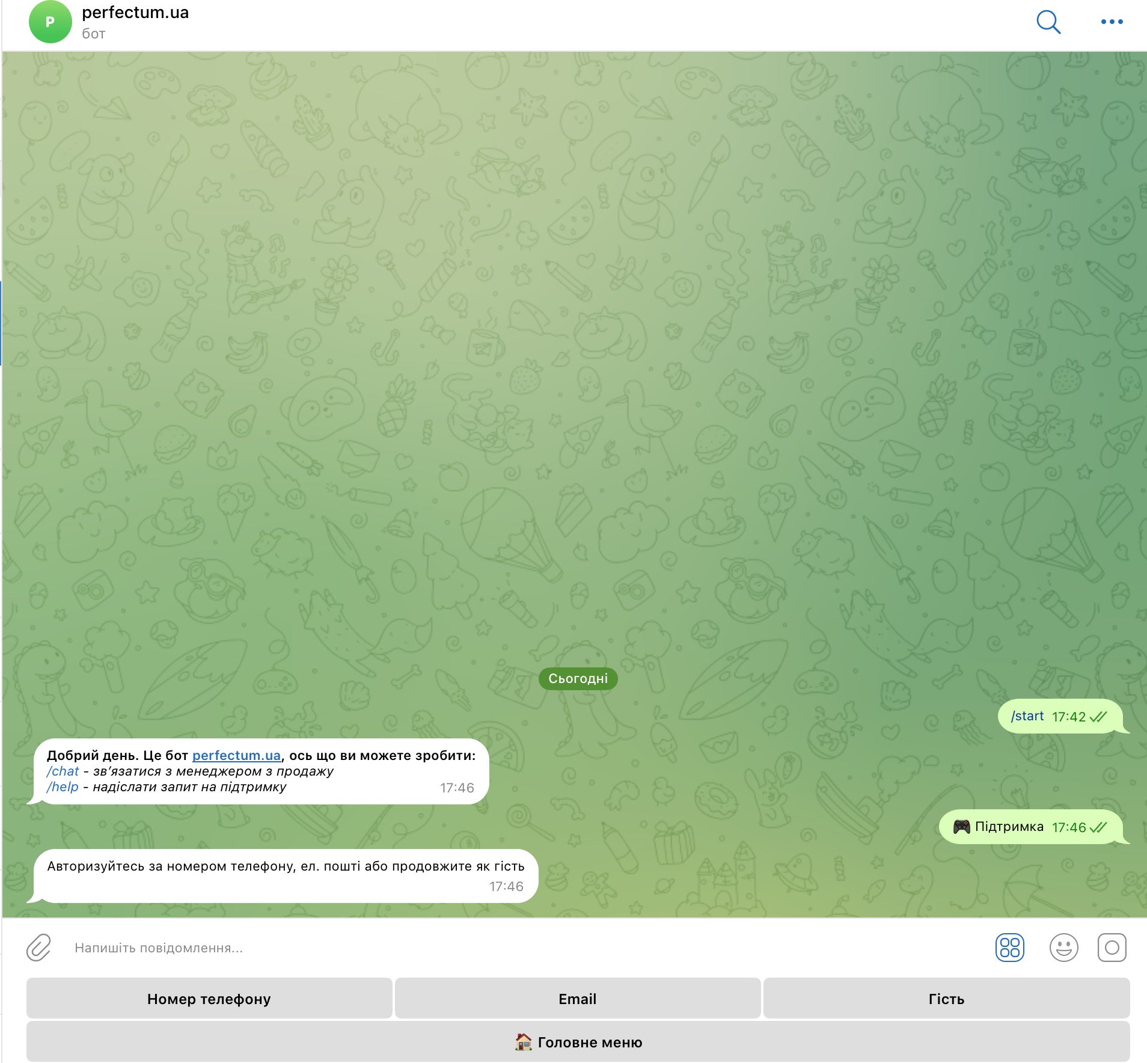Image resolution: width=1147 pixels, height=1063 pixels.
Task: Click the double-check mark on the /start message
Action: pyautogui.click(x=1098, y=716)
